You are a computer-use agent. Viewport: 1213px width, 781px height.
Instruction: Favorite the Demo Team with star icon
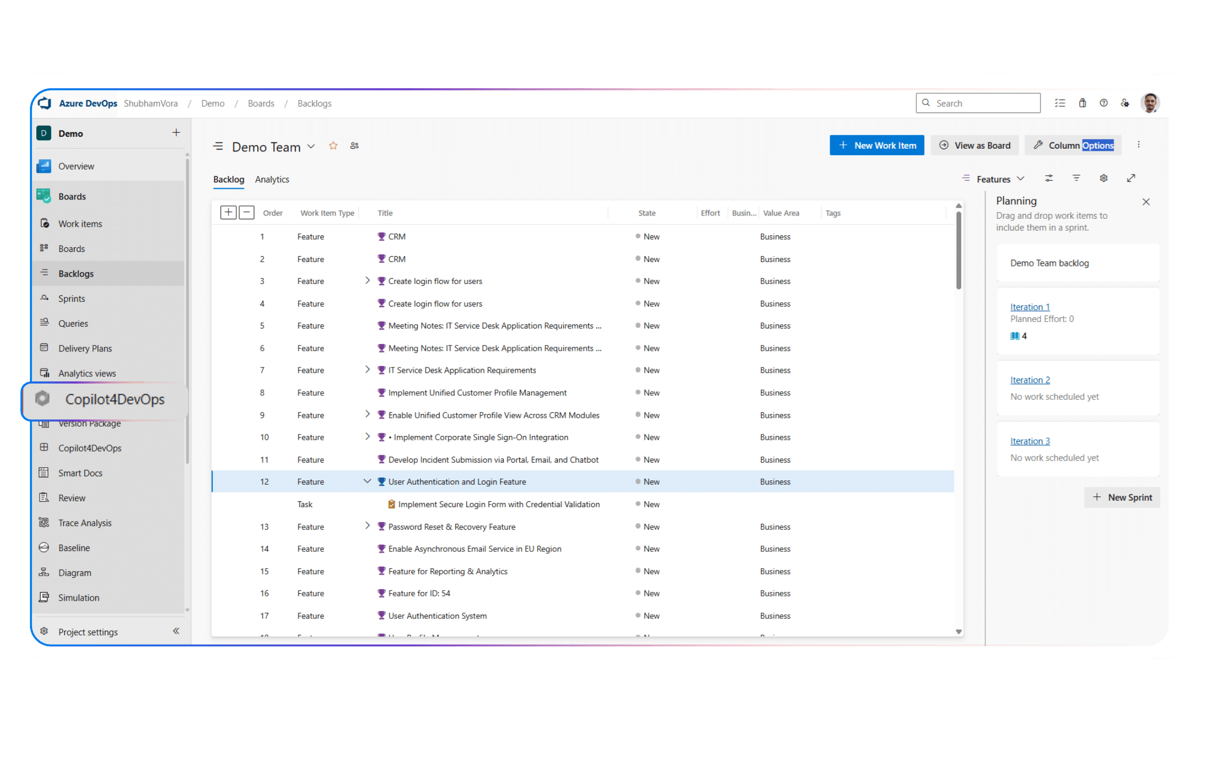(333, 146)
